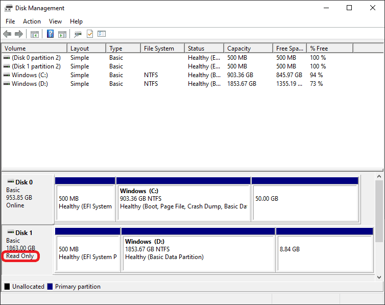385x305 pixels.
Task: Click the Back arrow toolbar icon
Action: tap(7, 34)
